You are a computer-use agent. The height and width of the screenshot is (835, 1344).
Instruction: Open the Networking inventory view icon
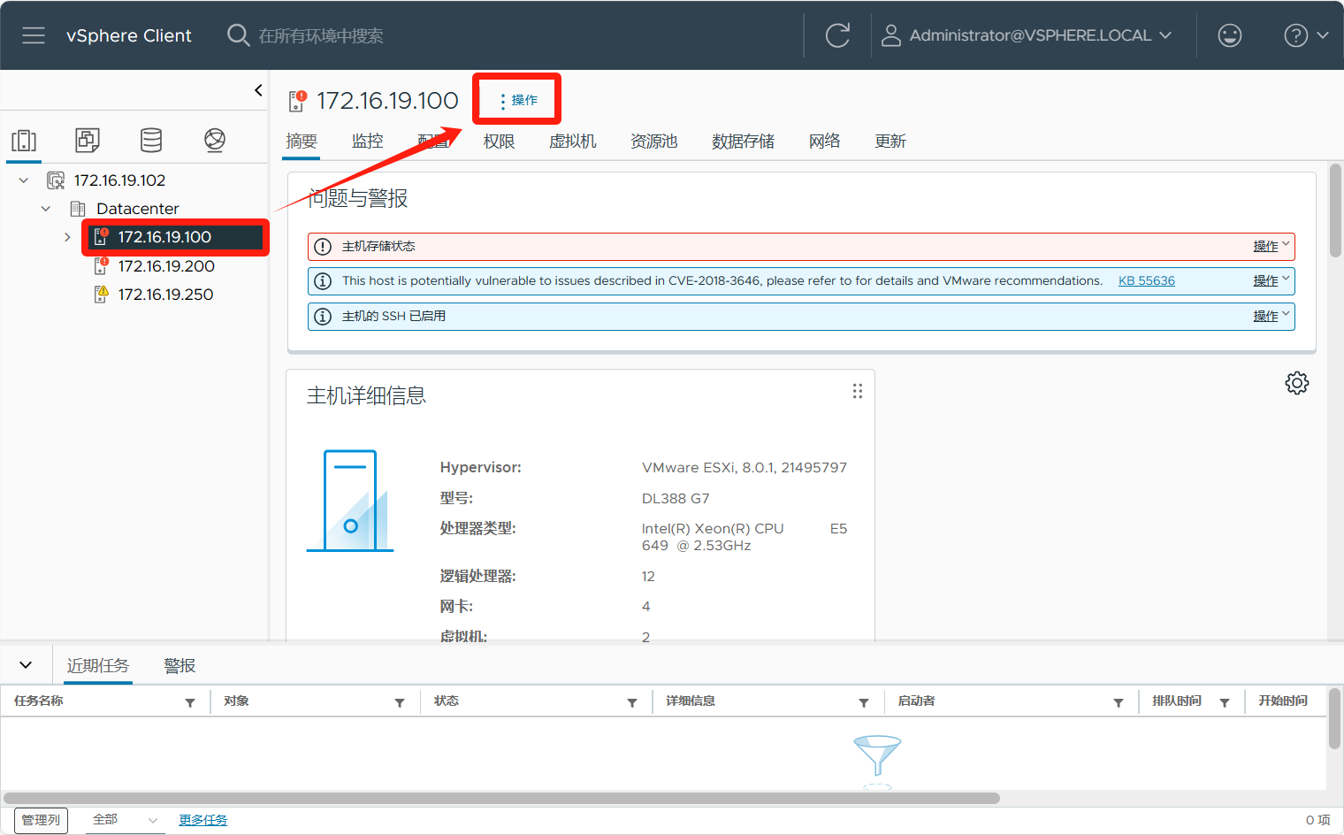(215, 140)
